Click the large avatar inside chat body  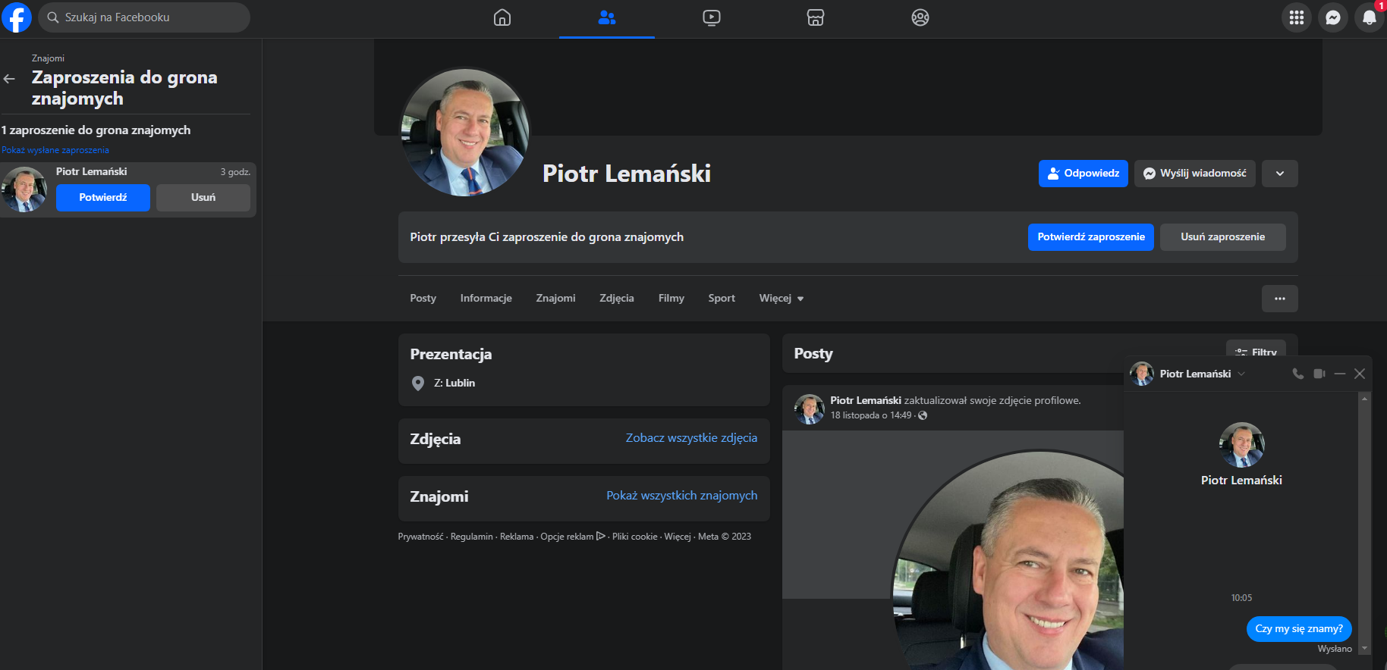[1241, 445]
